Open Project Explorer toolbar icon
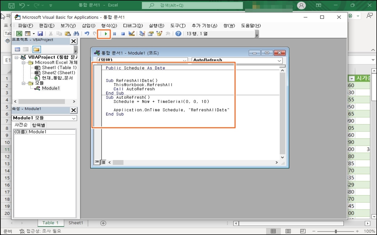 point(142,33)
